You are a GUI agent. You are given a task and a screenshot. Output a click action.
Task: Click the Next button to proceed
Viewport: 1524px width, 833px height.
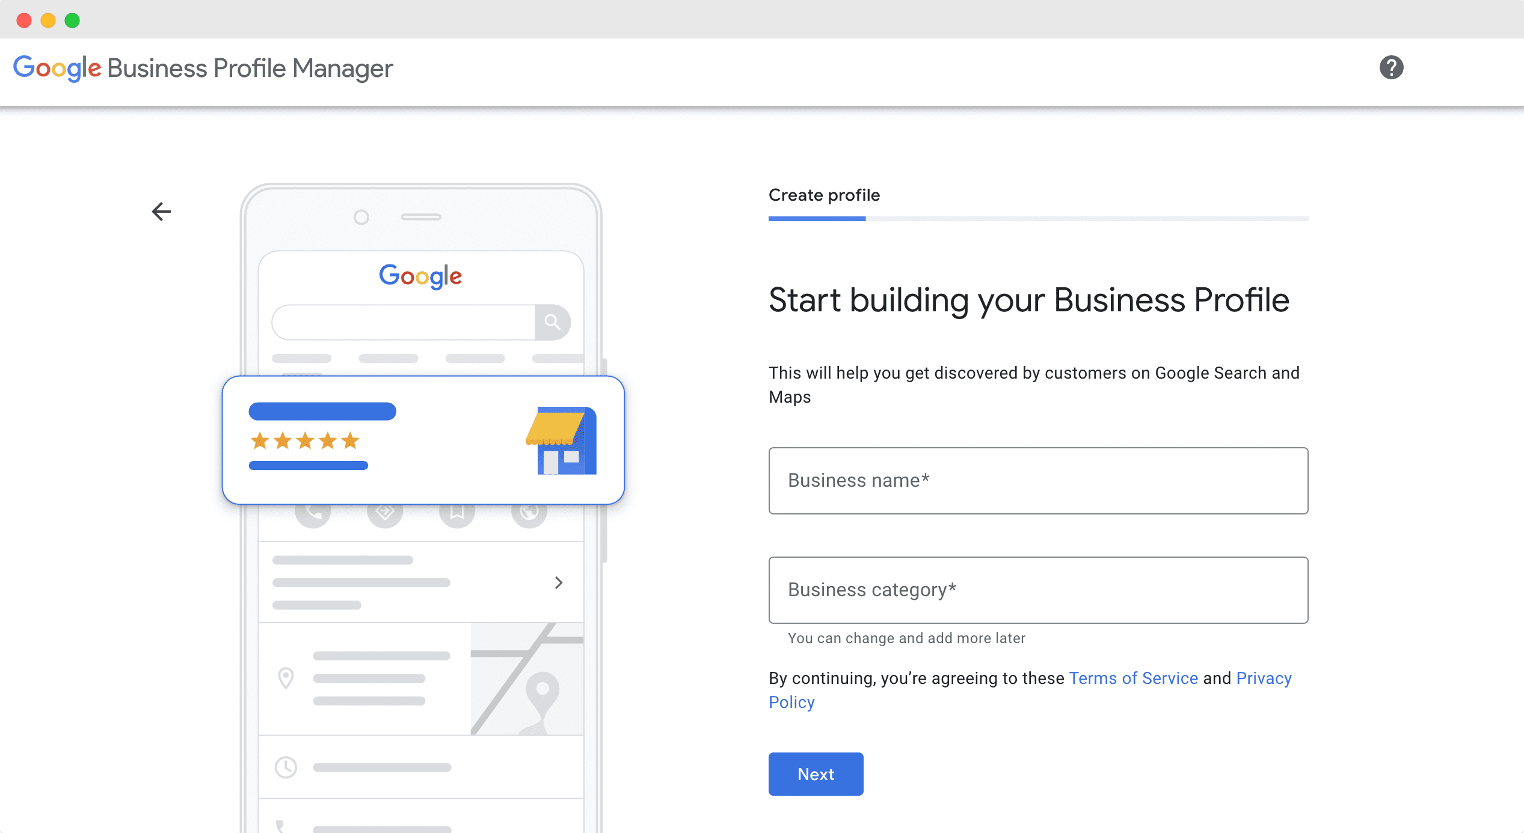(x=817, y=773)
